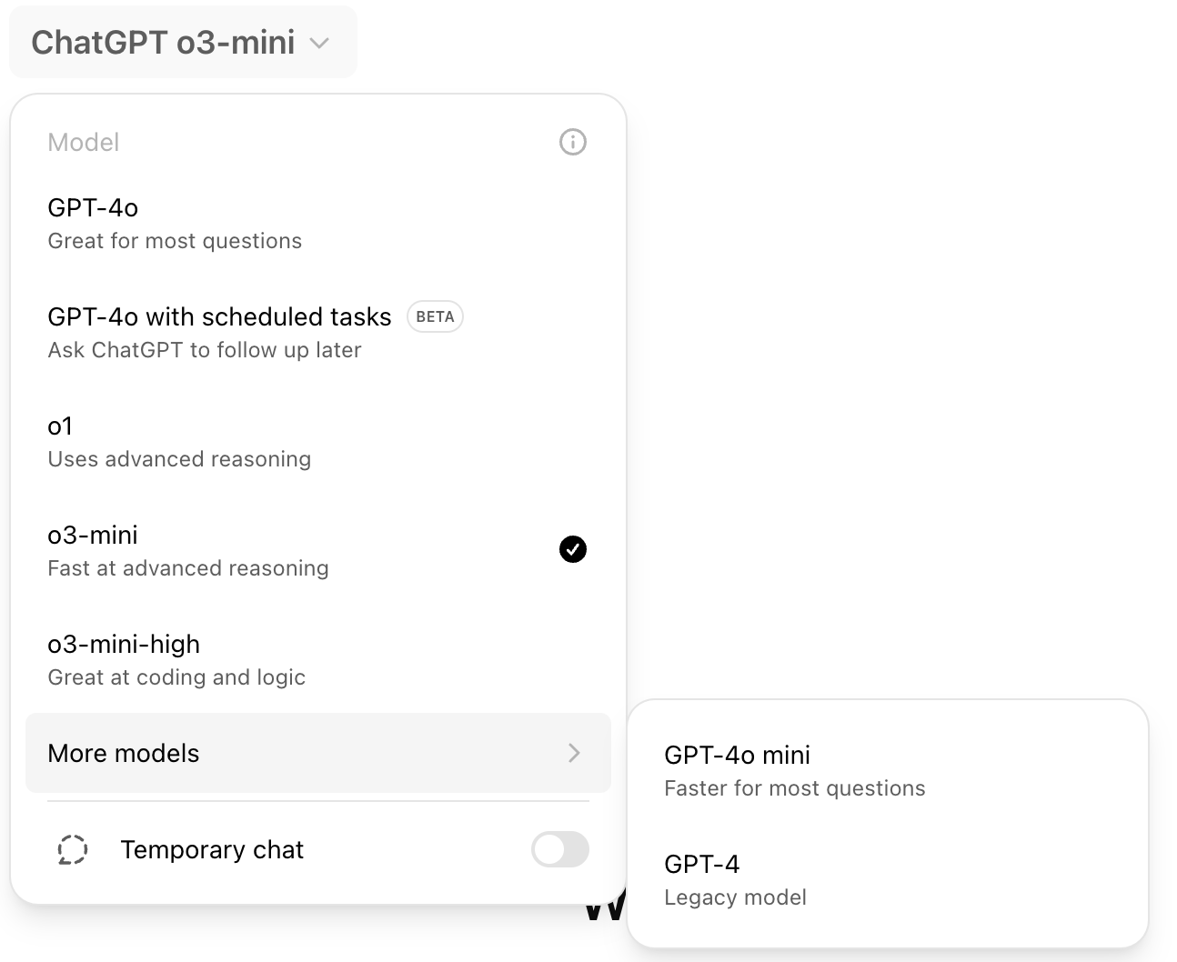The height and width of the screenshot is (962, 1177).
Task: Click 'Faster for most questions' description
Action: point(794,788)
